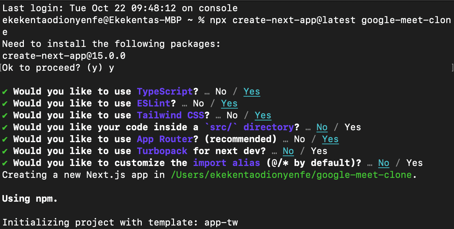Viewport: 454px width, 229px height.
Task: Click the 'No' on the App Router row
Action: coord(300,139)
